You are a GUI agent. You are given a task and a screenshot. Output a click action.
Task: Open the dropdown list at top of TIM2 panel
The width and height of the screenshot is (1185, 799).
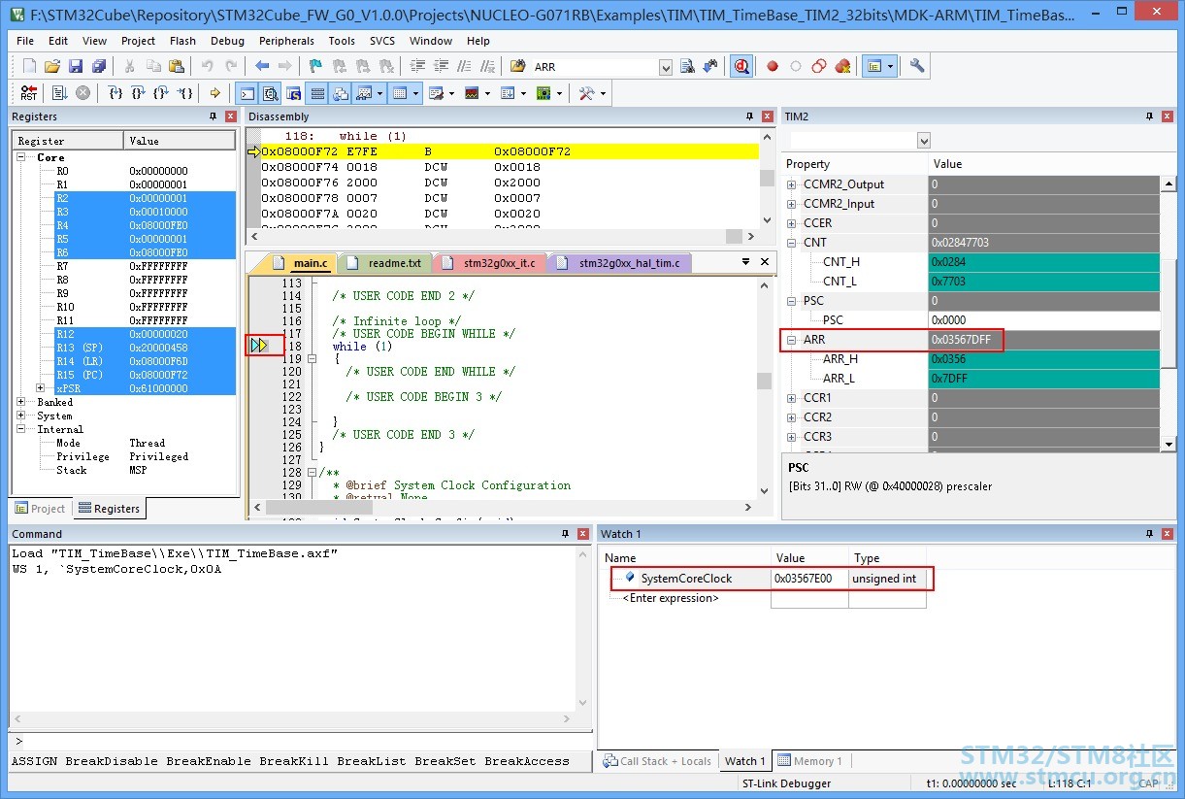(923, 141)
